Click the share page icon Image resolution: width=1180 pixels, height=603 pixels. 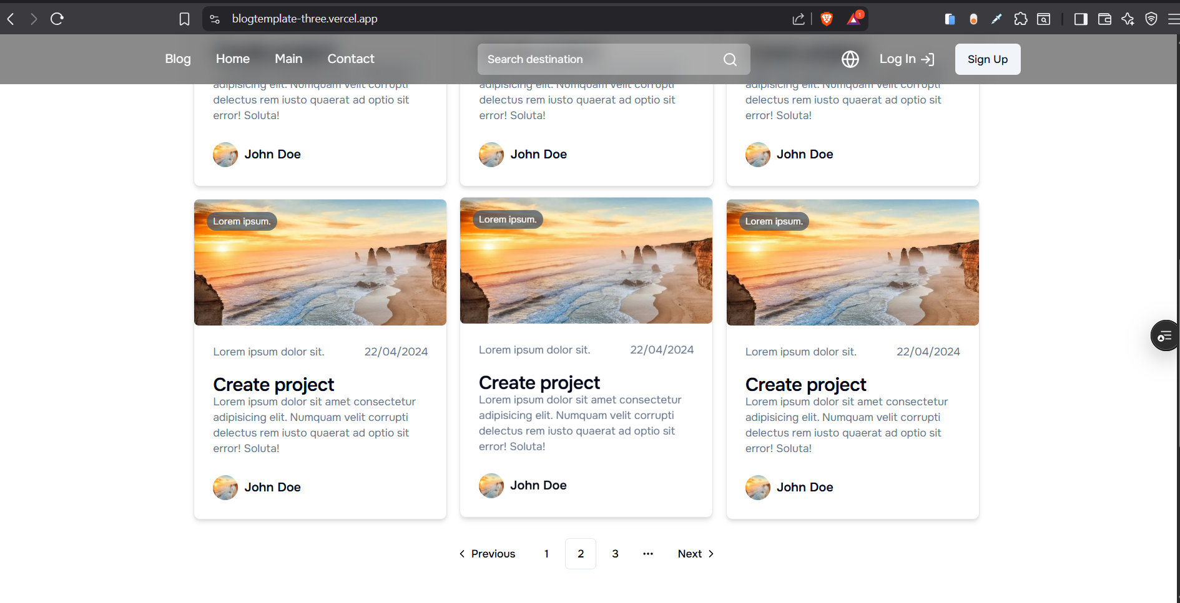tap(798, 19)
